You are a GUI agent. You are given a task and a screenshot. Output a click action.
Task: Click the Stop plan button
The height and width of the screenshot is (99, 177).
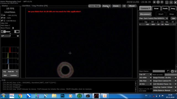click(x=171, y=14)
